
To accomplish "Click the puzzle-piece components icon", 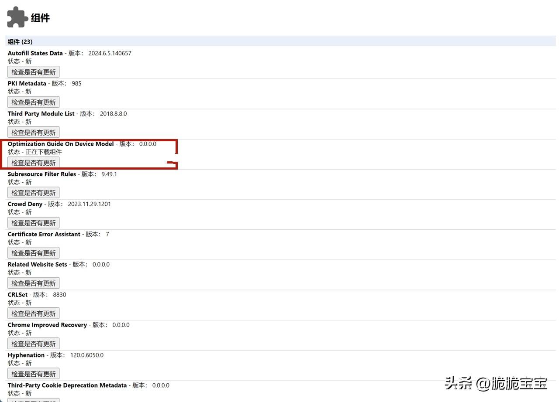I will click(x=17, y=17).
